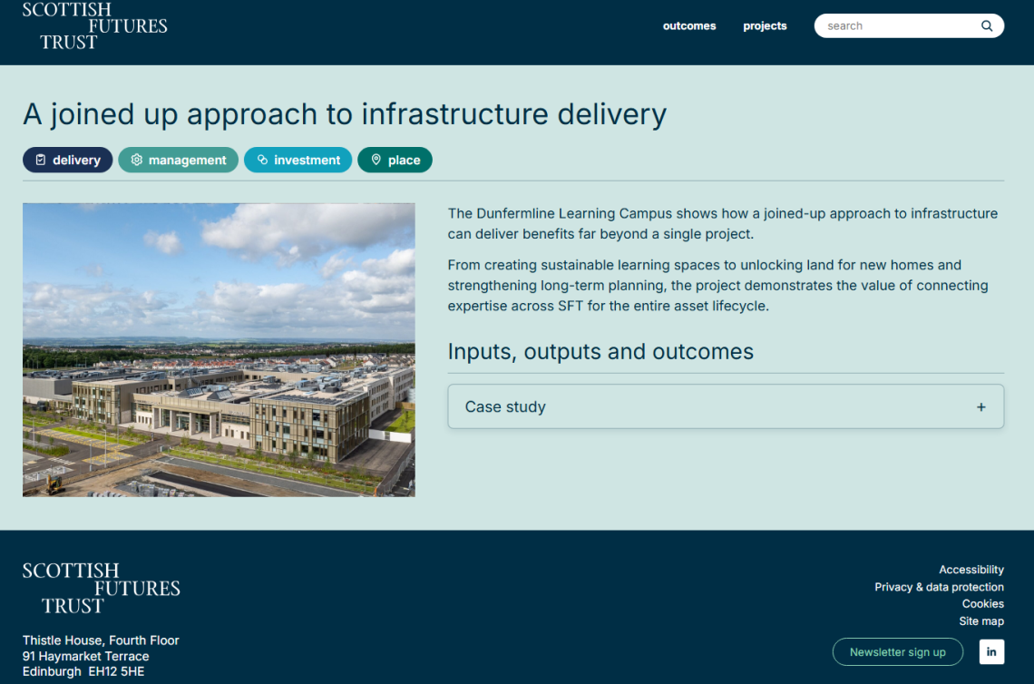Open the Site map link

(x=981, y=620)
